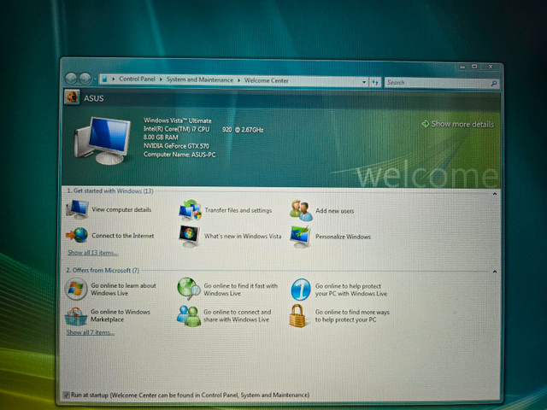Open the recent pages dropdown beside Forward
Screen dimensions: 547x410
click(x=94, y=79)
